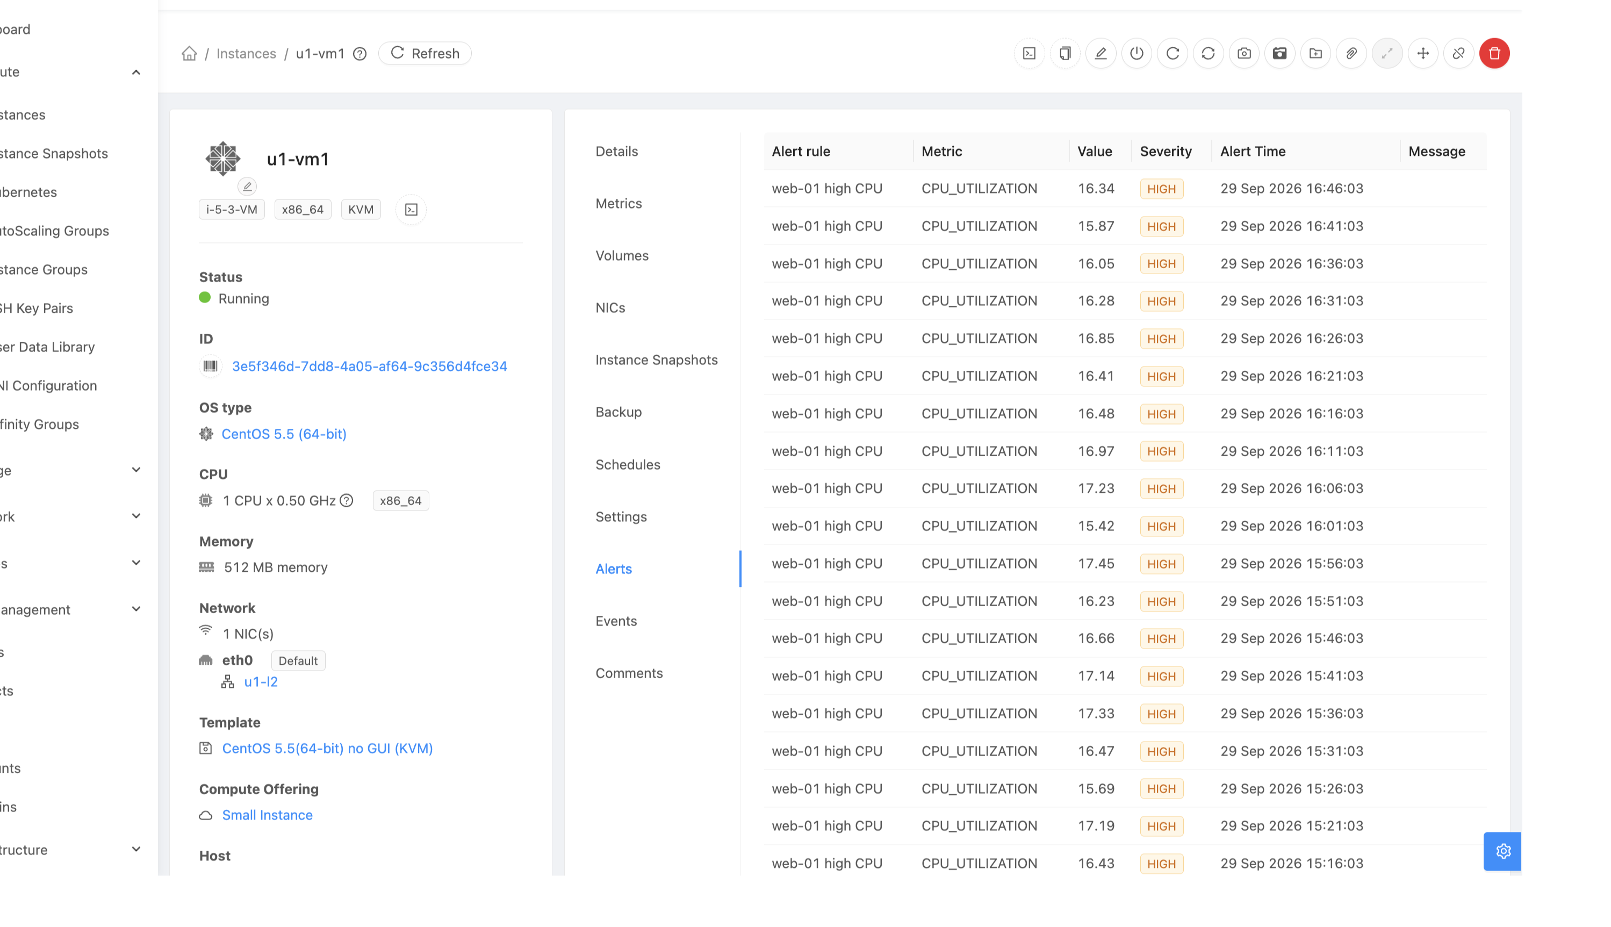Open the instance console from the top toolbar

click(x=1029, y=54)
